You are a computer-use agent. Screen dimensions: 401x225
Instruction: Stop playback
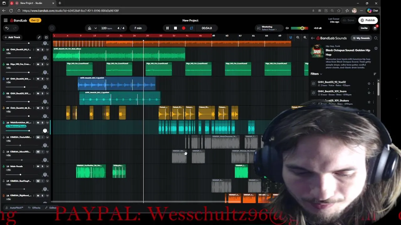point(175,28)
